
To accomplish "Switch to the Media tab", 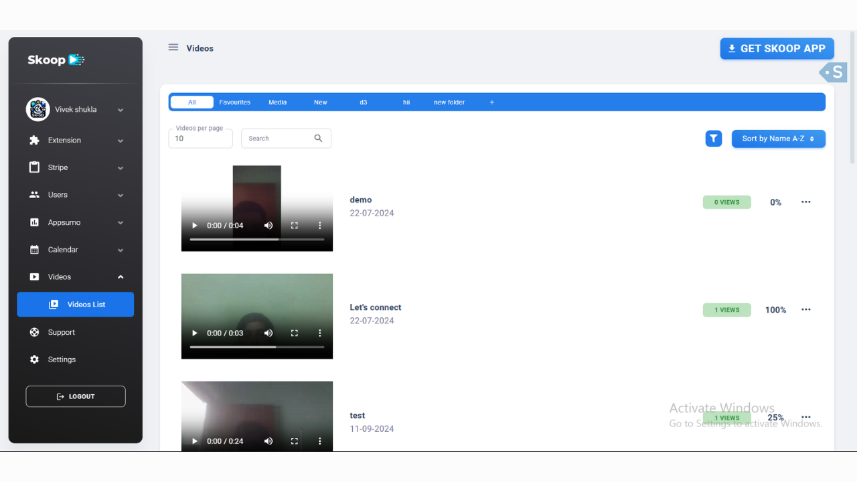I will [x=278, y=102].
